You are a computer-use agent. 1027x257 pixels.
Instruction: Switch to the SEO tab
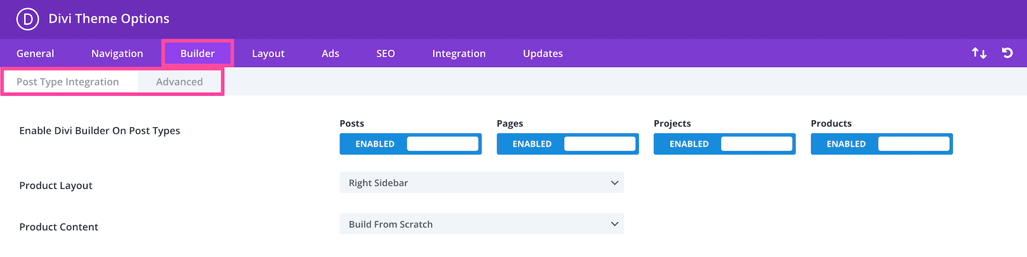[x=386, y=53]
